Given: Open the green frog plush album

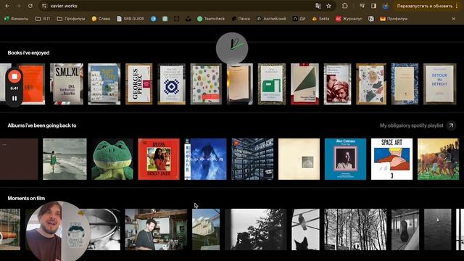Looking at the screenshot, I should [112, 159].
